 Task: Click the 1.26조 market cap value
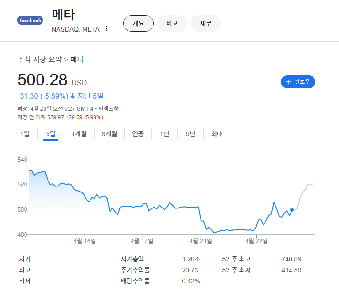pos(191,259)
